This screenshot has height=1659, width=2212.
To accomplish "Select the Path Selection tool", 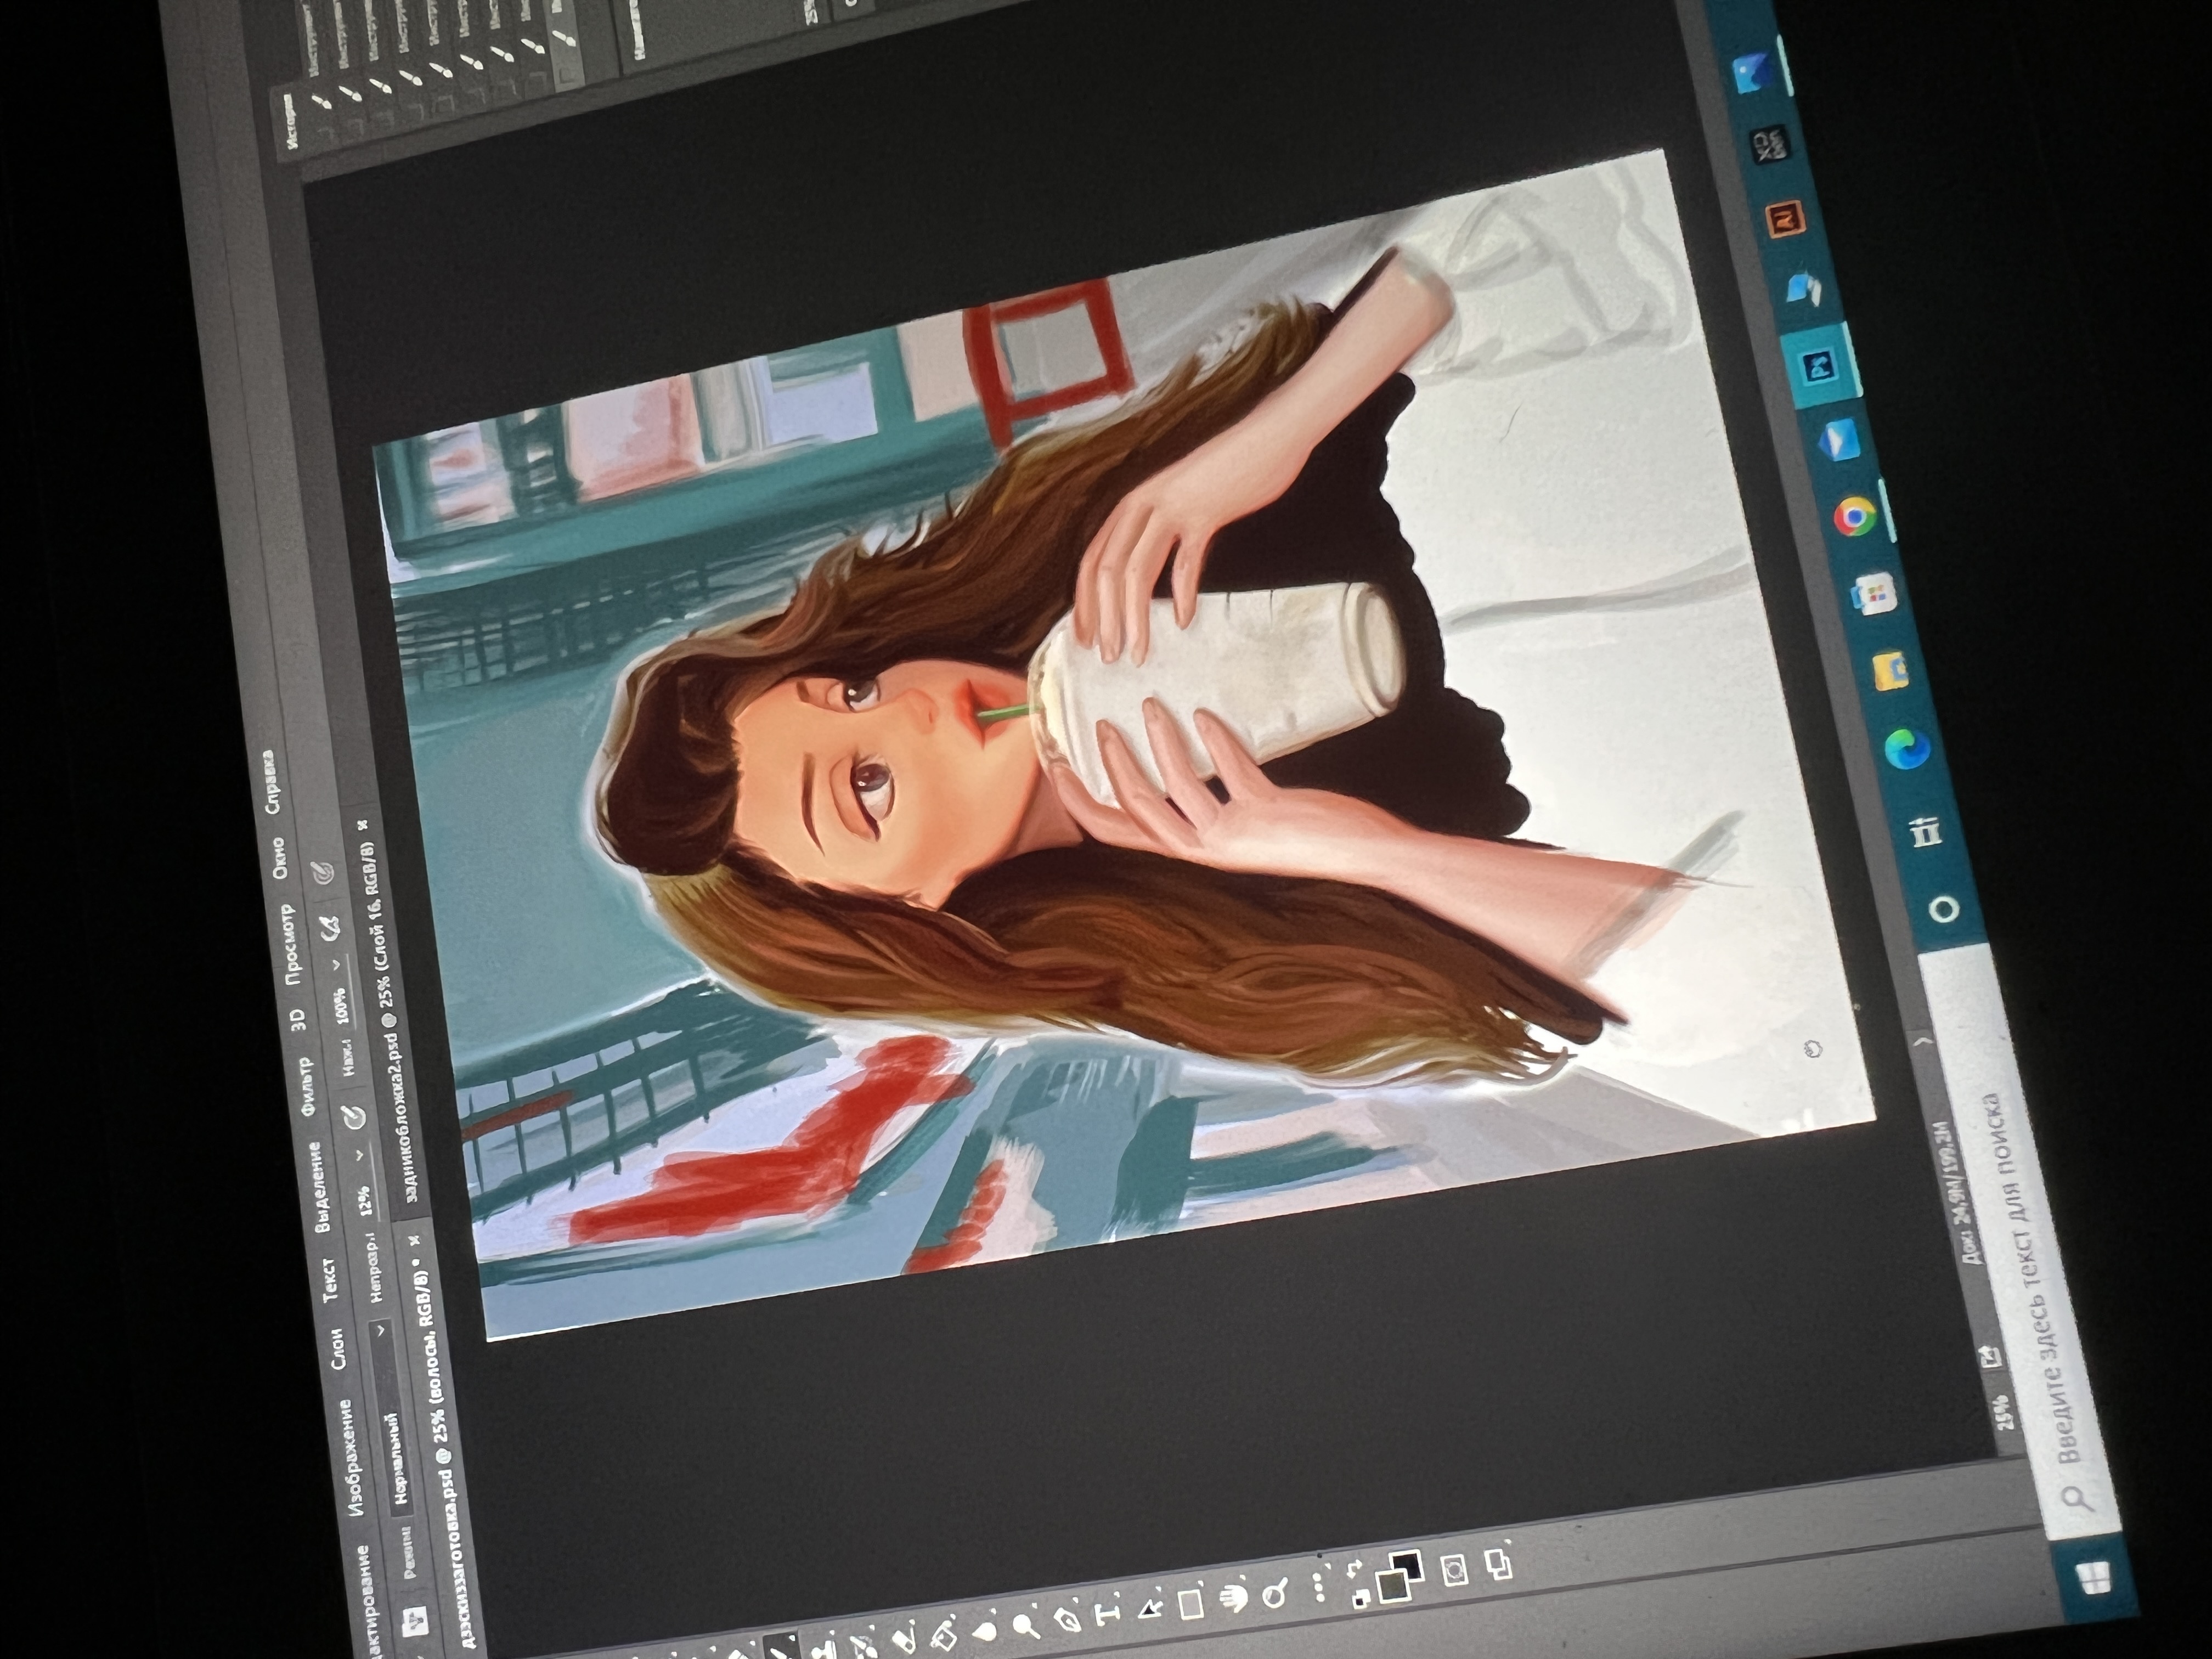I will pyautogui.click(x=1150, y=1609).
